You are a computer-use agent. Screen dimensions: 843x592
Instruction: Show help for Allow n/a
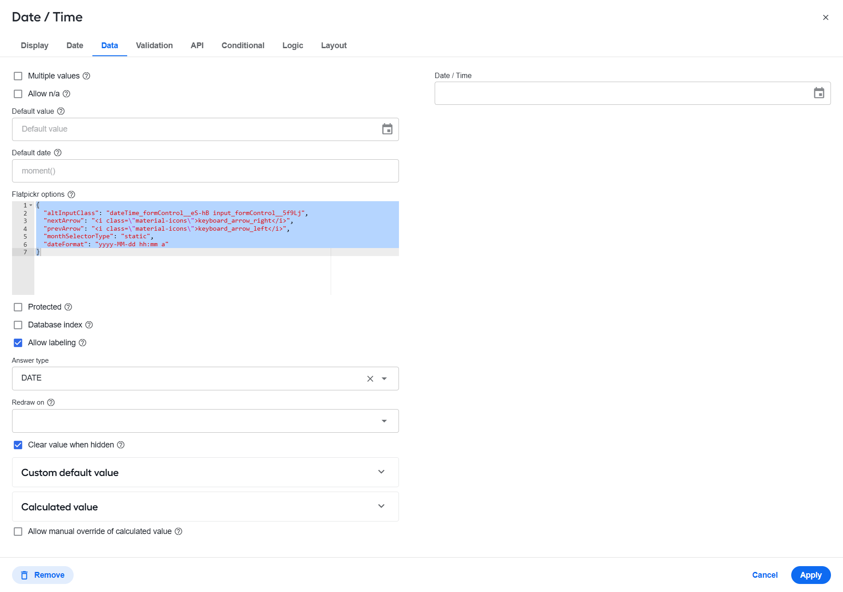pyautogui.click(x=66, y=94)
